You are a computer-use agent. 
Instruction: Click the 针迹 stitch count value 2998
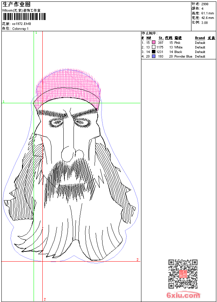205,4
